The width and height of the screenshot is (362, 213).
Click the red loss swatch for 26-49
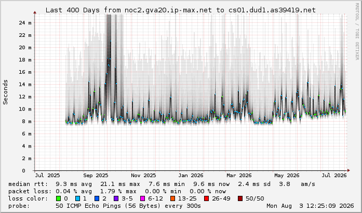pyautogui.click(x=206, y=198)
